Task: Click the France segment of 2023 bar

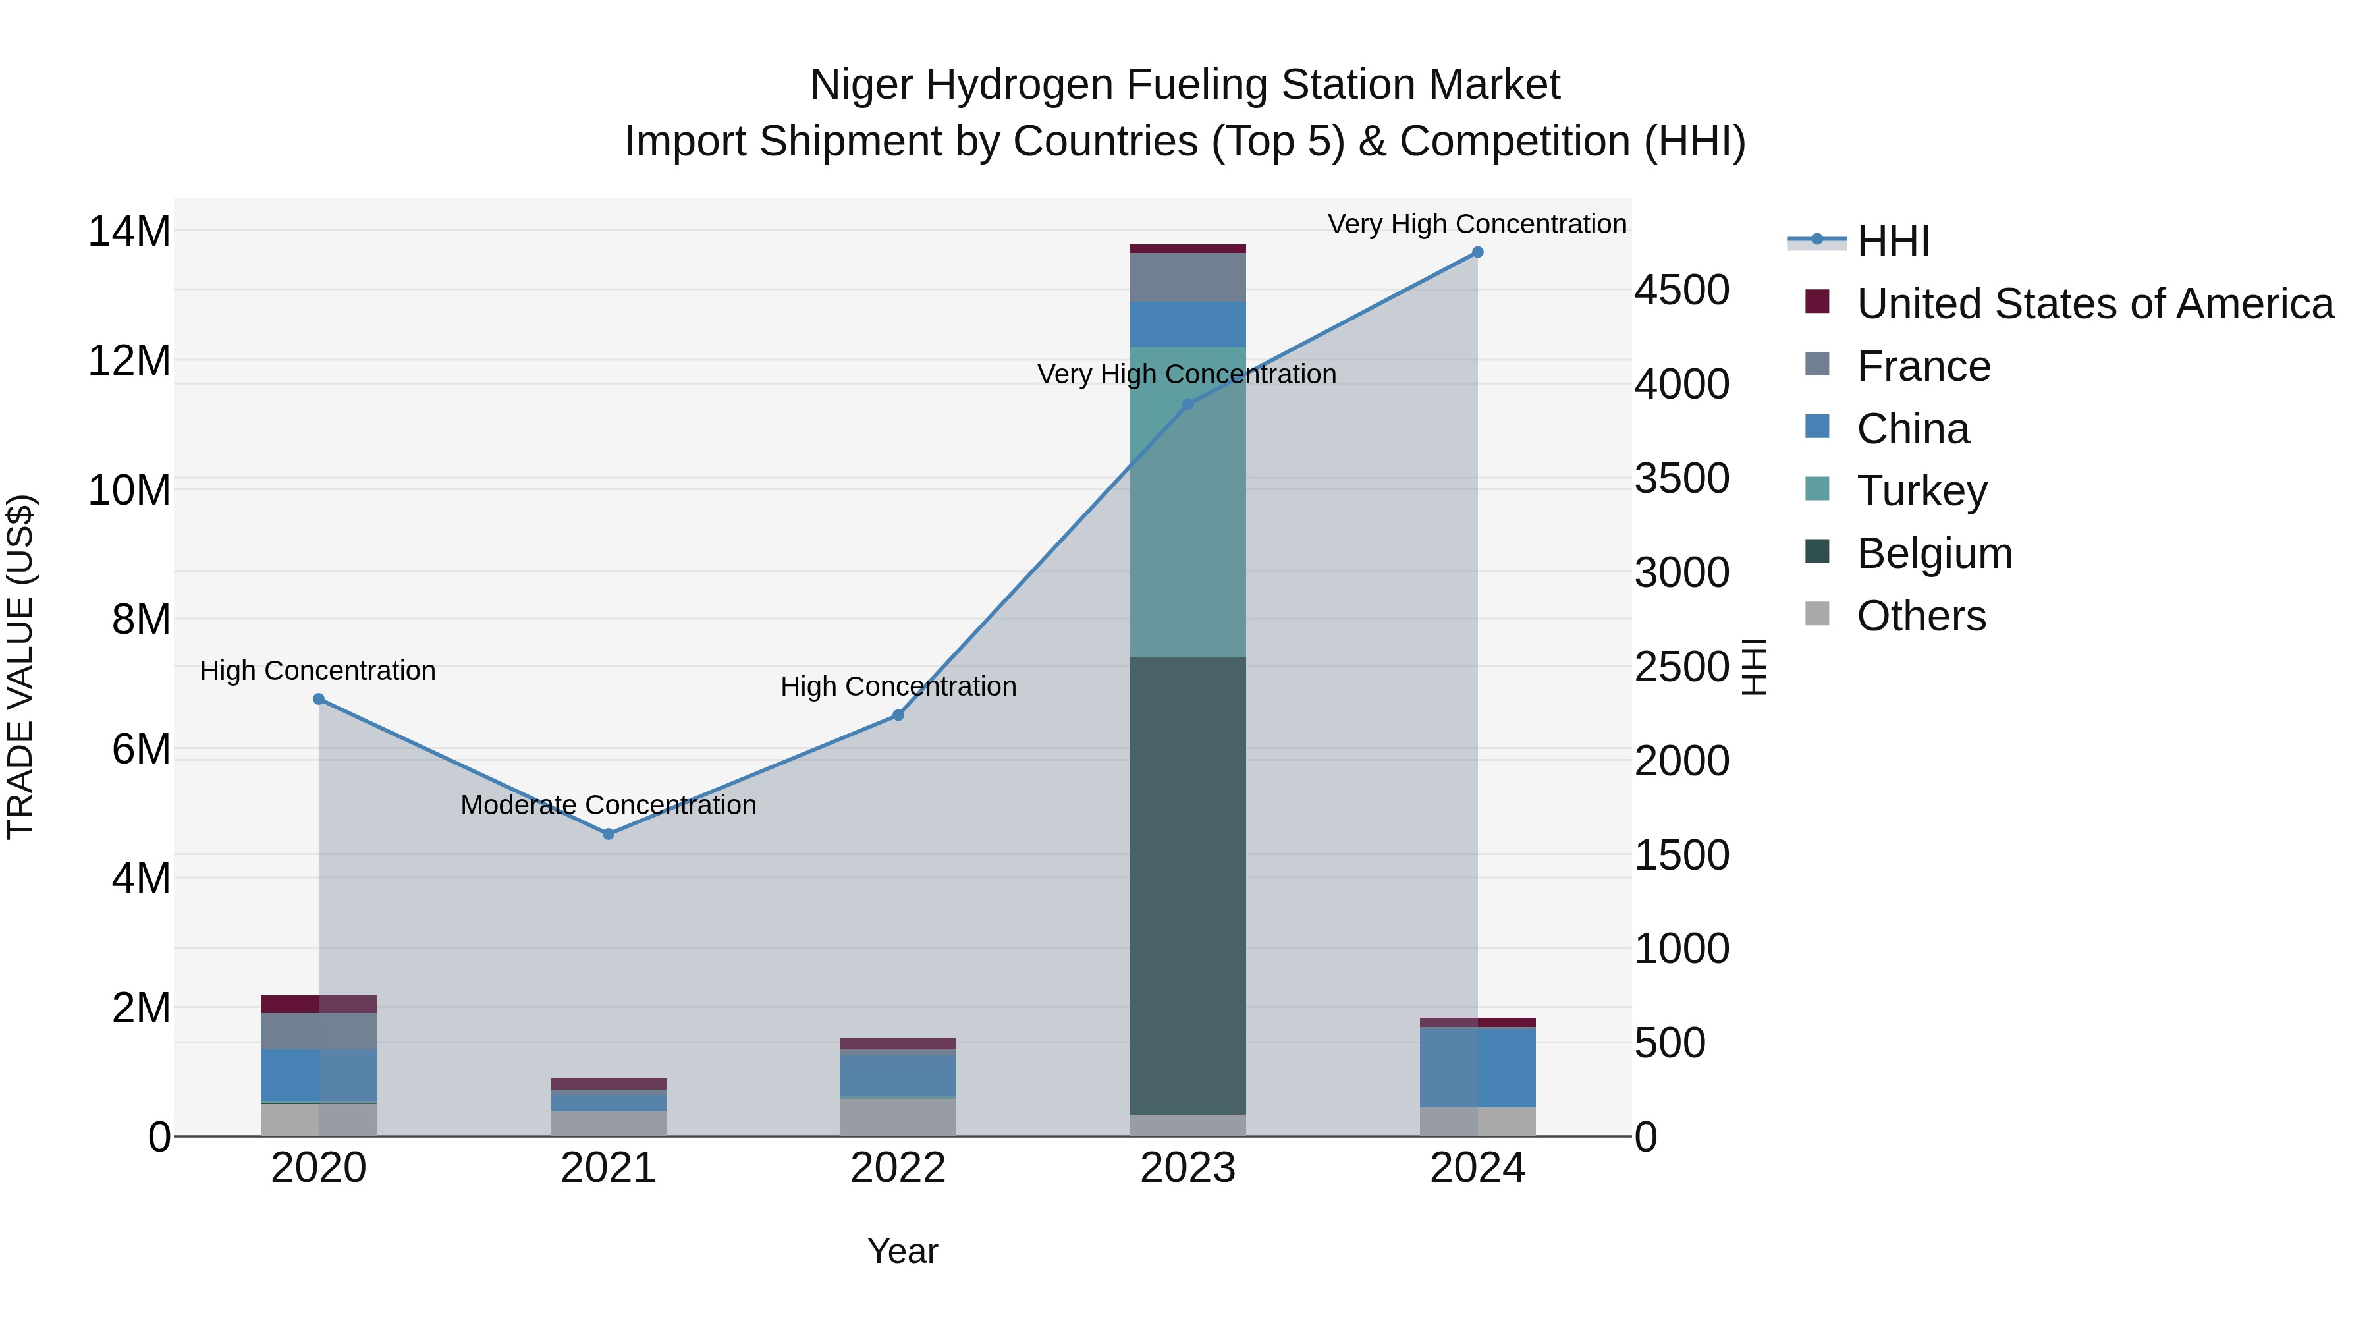Action: [x=1188, y=278]
